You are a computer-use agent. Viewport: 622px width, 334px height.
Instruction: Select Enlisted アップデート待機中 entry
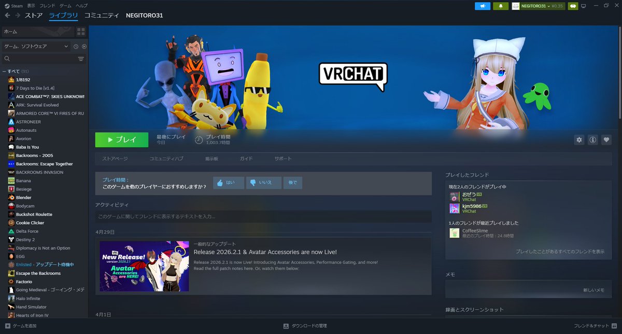pyautogui.click(x=45, y=265)
